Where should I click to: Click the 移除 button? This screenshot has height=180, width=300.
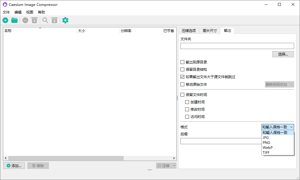pos(38,166)
